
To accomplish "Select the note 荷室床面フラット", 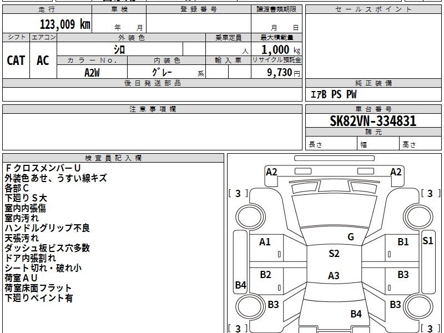I will (x=38, y=288).
